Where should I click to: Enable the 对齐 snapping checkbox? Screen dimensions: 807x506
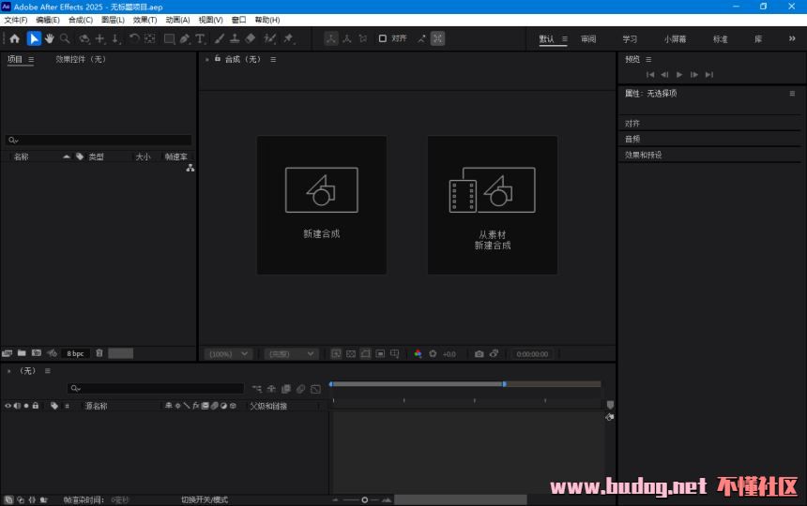coord(383,38)
